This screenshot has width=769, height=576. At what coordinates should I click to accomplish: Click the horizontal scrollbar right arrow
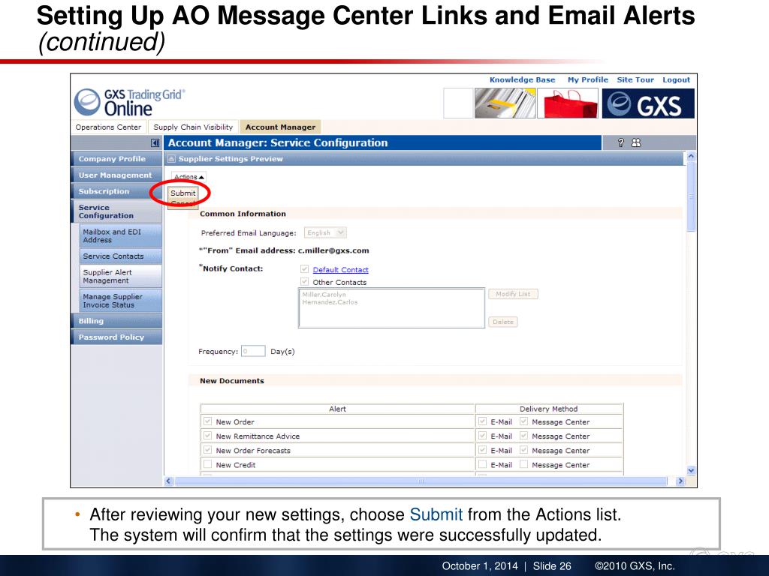pos(680,481)
